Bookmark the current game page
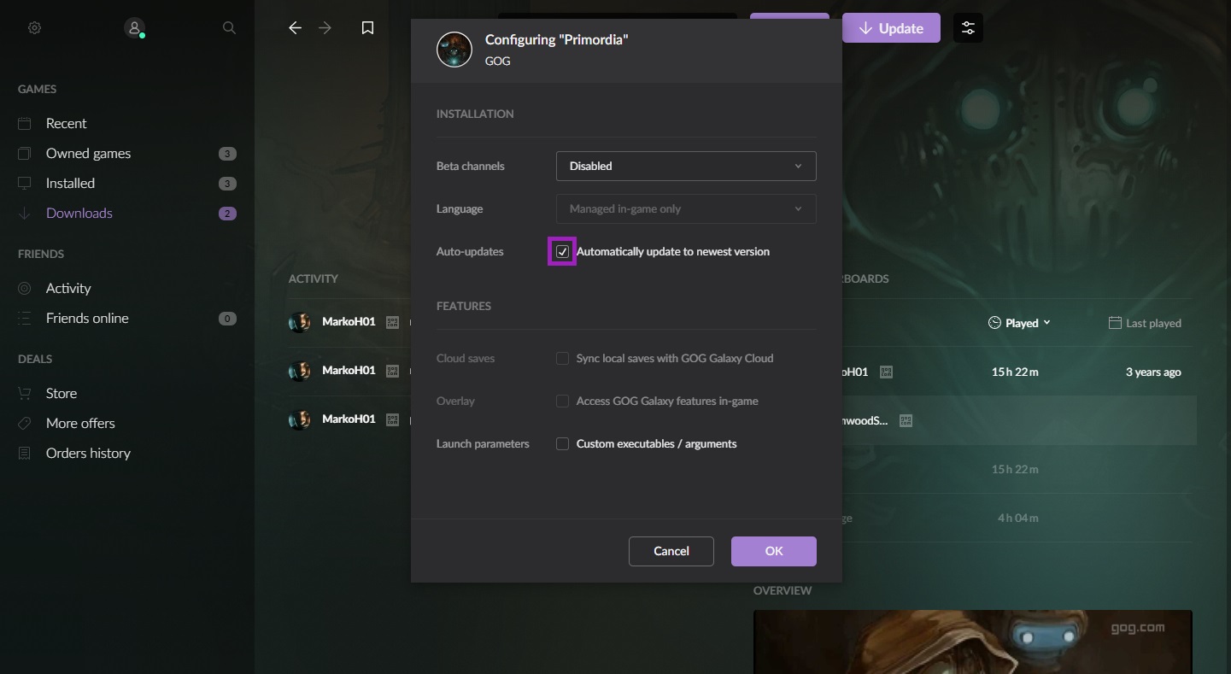The height and width of the screenshot is (674, 1231). (x=367, y=28)
